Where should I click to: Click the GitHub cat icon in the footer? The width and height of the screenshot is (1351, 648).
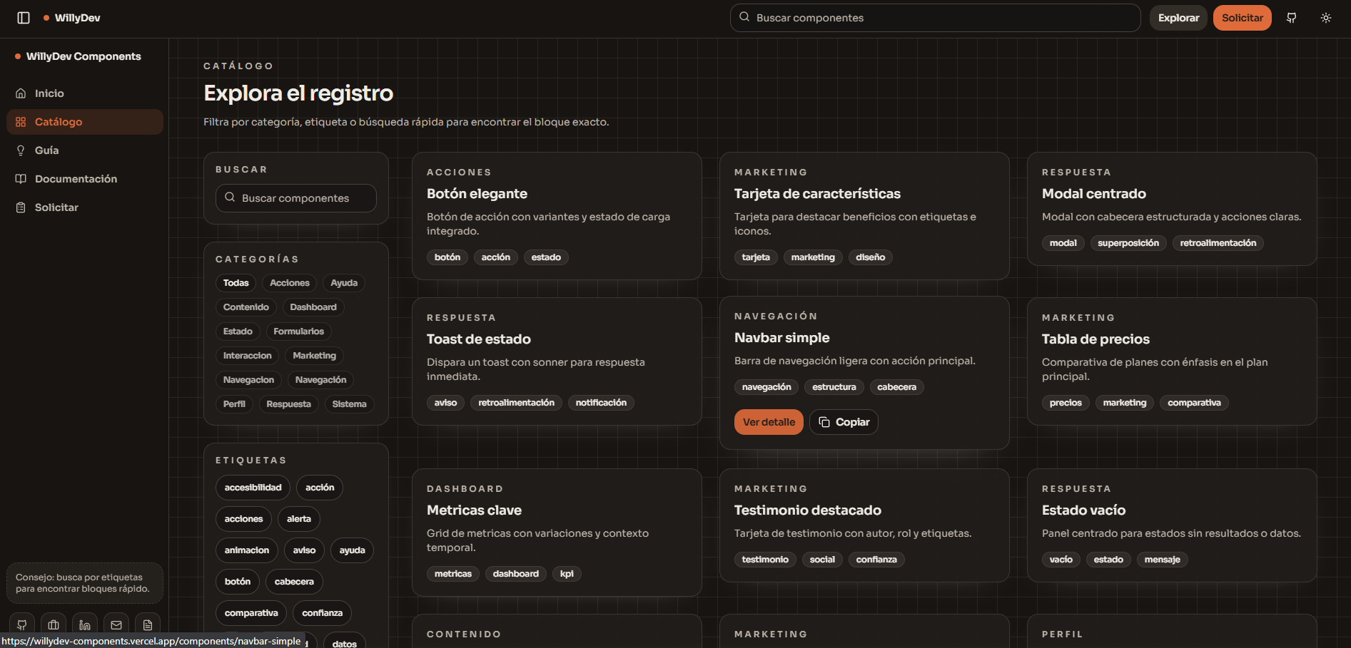coord(21,624)
